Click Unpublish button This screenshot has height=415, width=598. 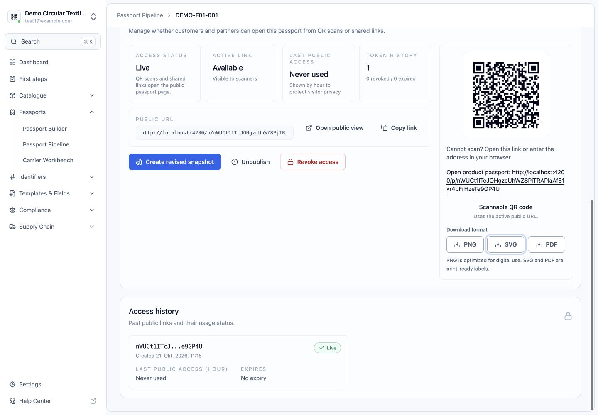point(250,162)
